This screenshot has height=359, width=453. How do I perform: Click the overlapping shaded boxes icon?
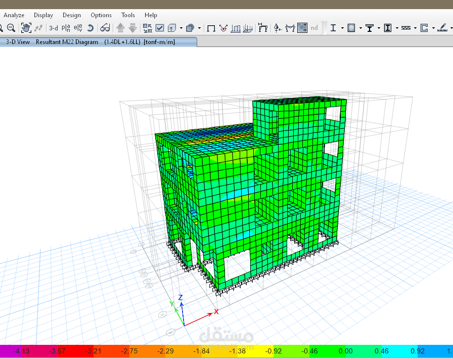[190, 28]
